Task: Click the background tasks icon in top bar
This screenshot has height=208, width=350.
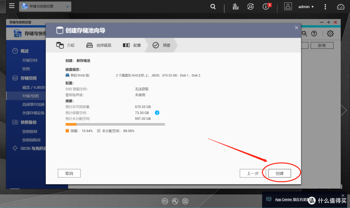Action: [x=235, y=6]
